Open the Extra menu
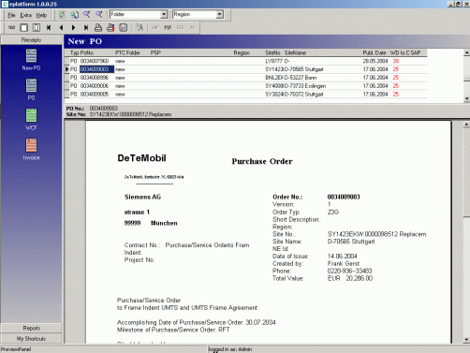The height and width of the screenshot is (353, 470). [x=26, y=15]
